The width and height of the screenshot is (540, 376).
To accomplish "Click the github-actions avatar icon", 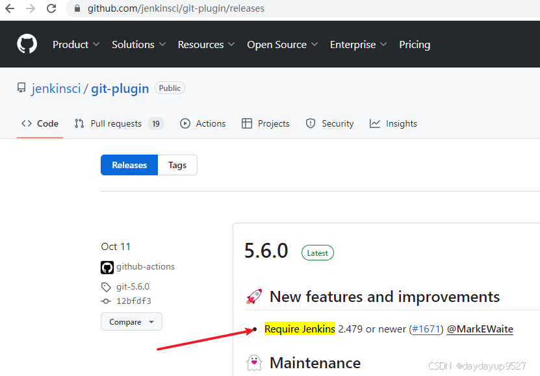I will click(x=107, y=268).
